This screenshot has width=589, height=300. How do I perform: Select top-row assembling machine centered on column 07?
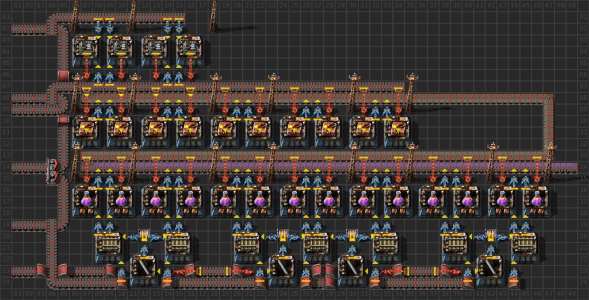[86, 52]
